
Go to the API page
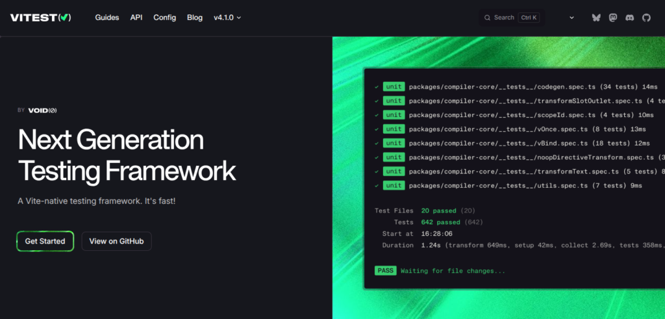(136, 18)
